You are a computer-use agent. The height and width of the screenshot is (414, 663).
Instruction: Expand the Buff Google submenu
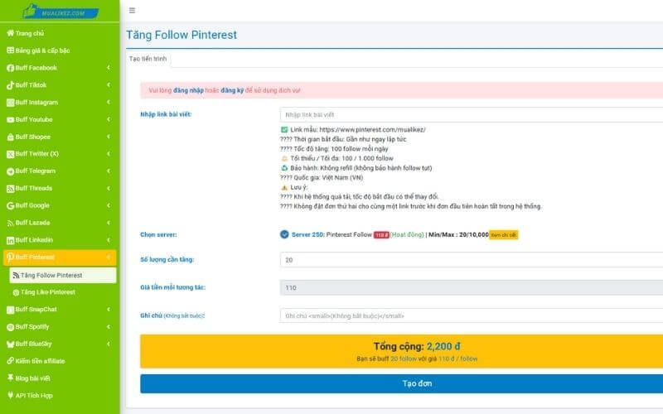(109, 205)
